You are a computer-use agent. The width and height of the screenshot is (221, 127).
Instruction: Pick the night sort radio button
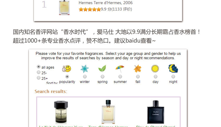[x=173, y=77]
